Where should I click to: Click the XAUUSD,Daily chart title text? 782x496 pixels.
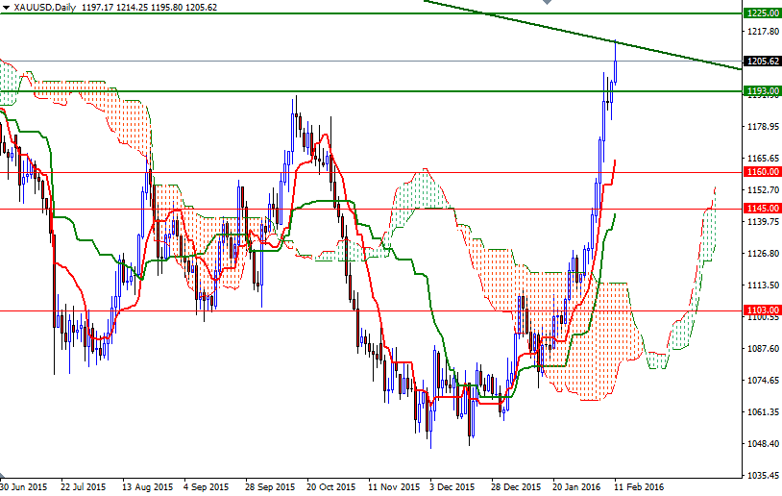44,8
